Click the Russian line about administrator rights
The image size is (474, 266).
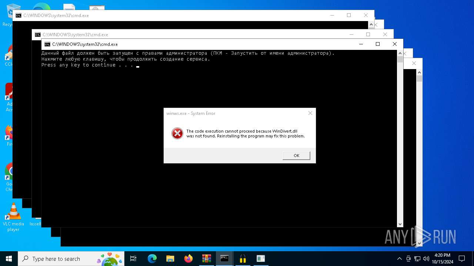[x=188, y=53]
